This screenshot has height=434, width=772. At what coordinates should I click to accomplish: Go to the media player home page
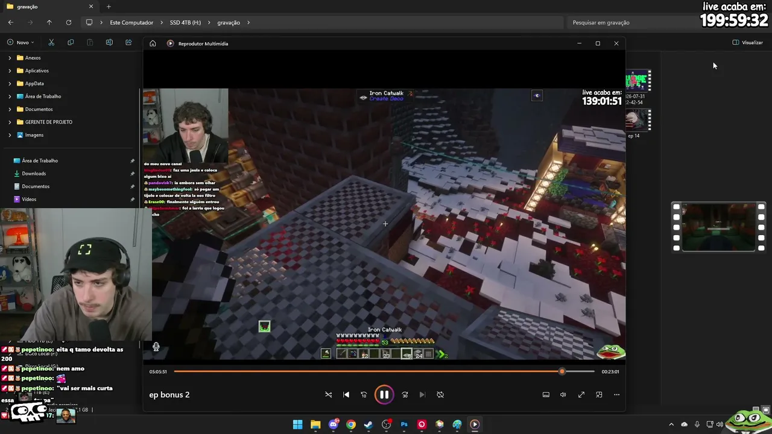click(153, 43)
